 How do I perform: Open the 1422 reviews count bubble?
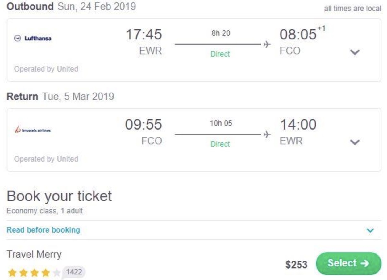74,272
